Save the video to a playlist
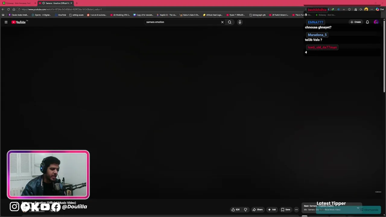 pyautogui.click(x=286, y=209)
